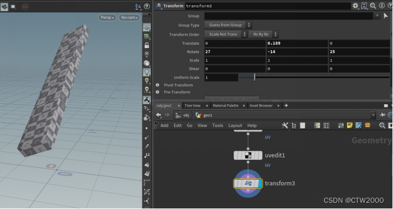Viewport: 393px width, 209px height.
Task: Toggle the display construction plane icon
Action: pyautogui.click(x=147, y=28)
